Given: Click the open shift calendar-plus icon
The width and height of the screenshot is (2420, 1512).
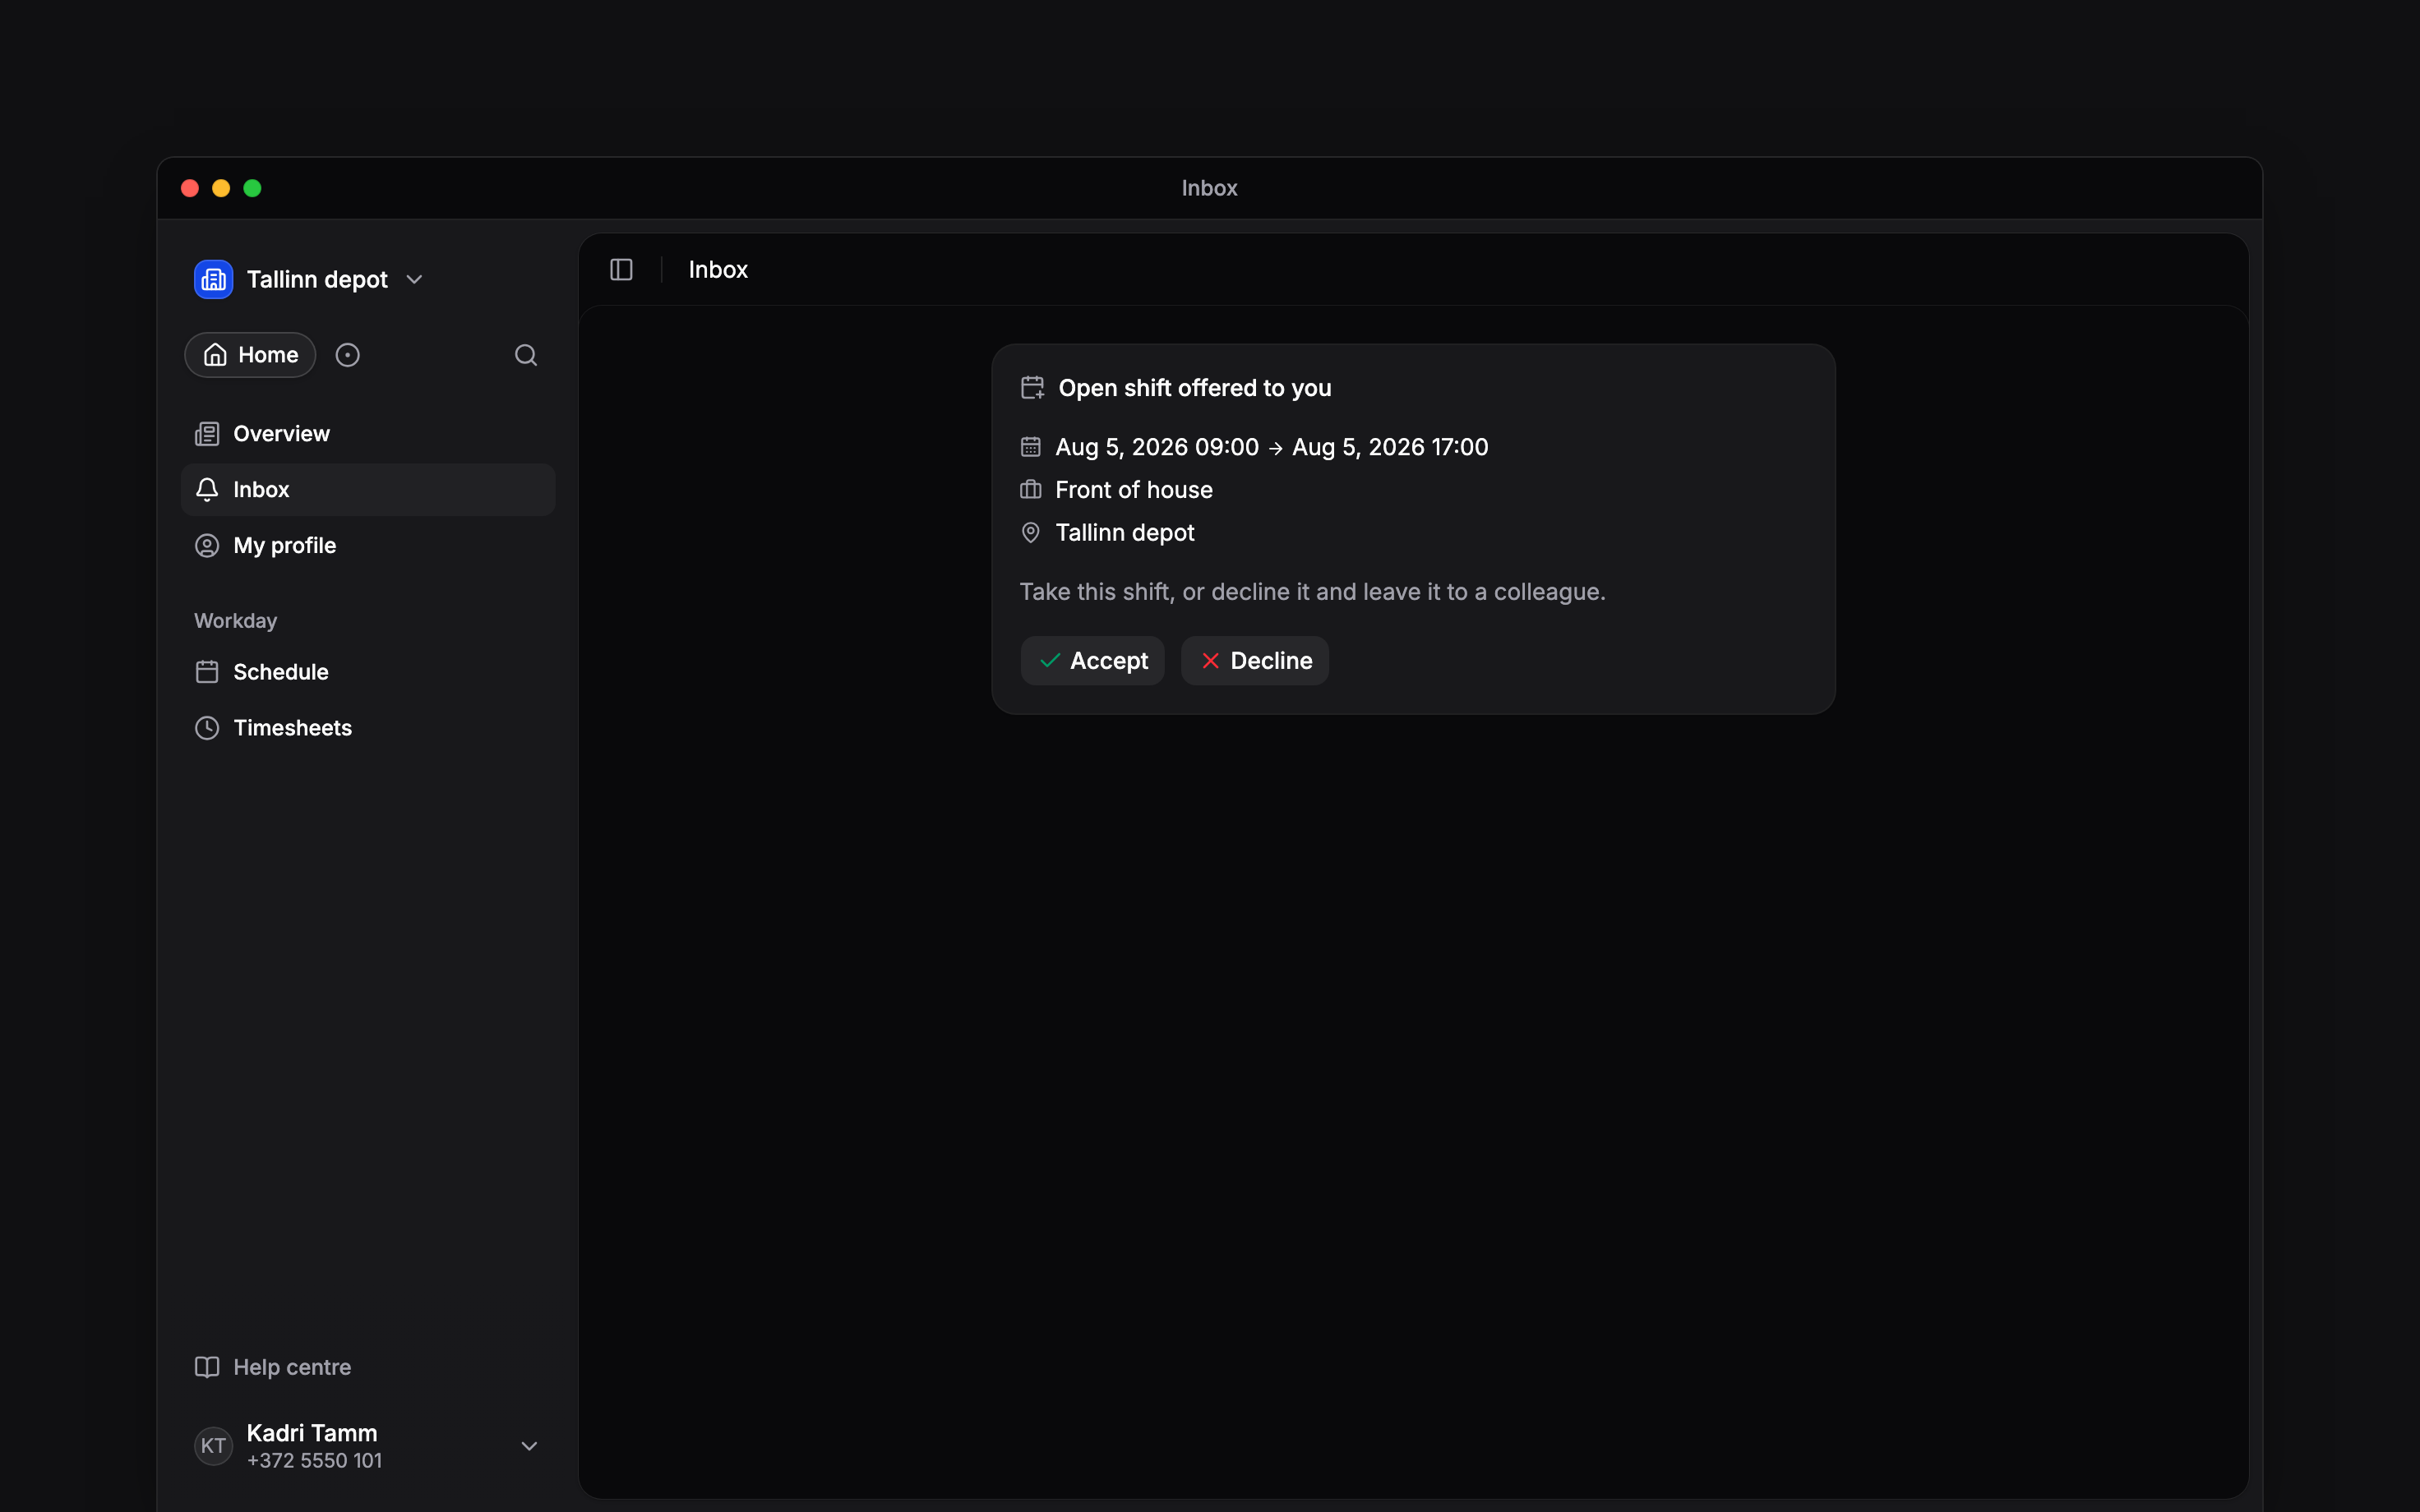Looking at the screenshot, I should point(1032,388).
